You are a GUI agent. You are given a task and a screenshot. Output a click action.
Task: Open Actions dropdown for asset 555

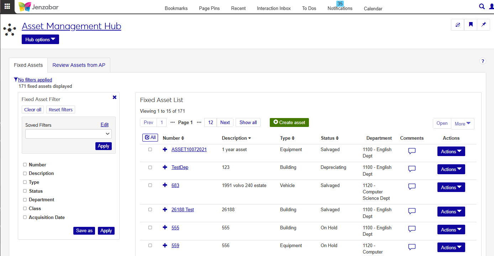[451, 230]
